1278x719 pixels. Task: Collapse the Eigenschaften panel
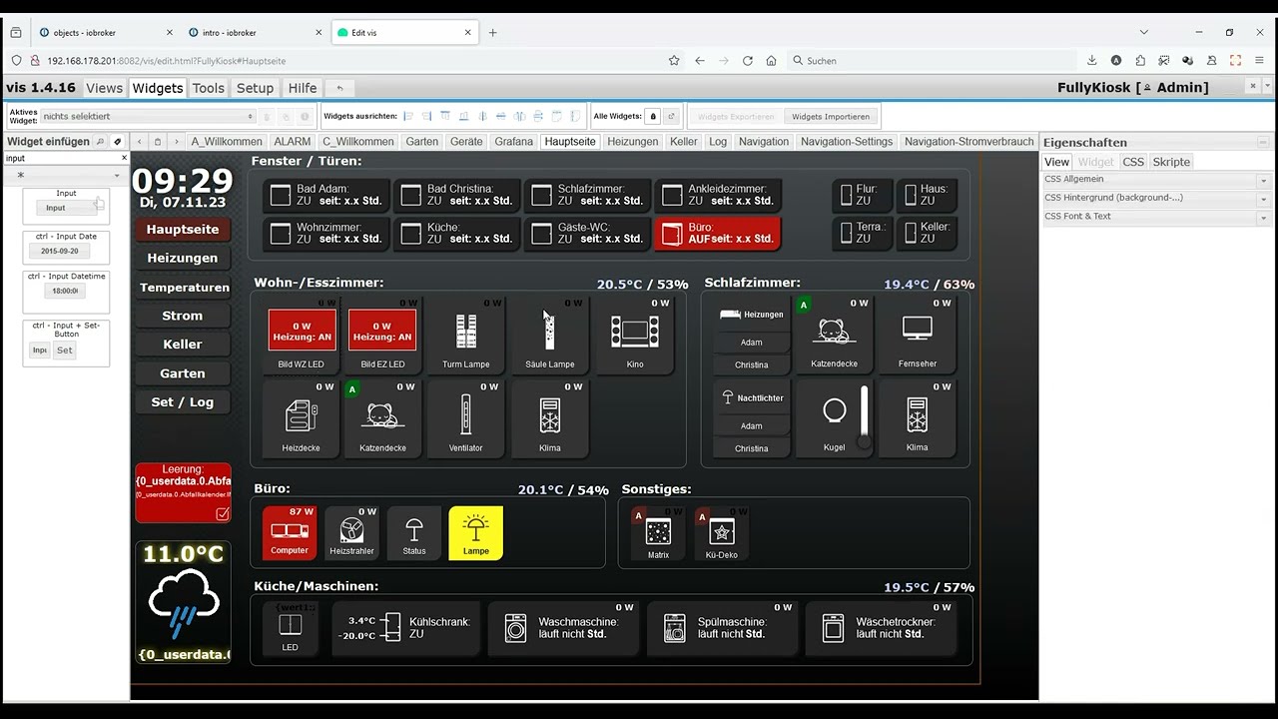(x=1263, y=143)
